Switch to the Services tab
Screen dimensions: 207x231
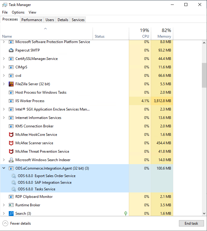pyautogui.click(x=78, y=20)
